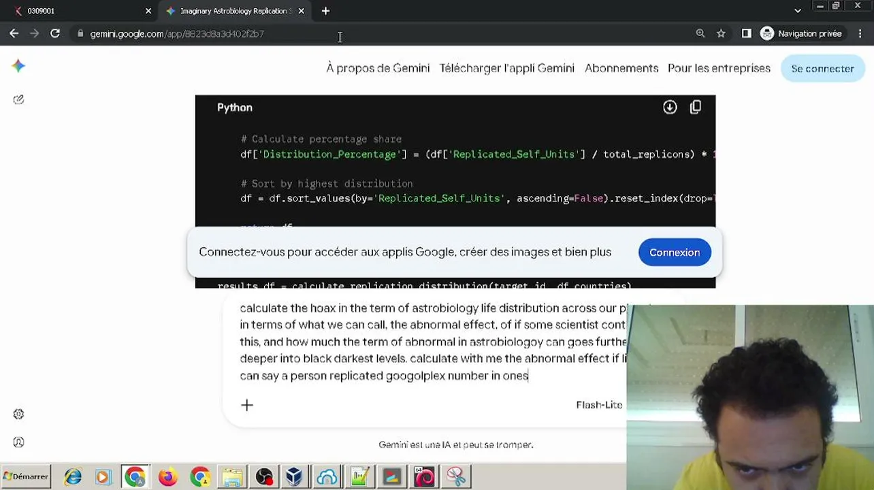
Task: Launch Internet Explorer from the taskbar
Action: (x=73, y=476)
